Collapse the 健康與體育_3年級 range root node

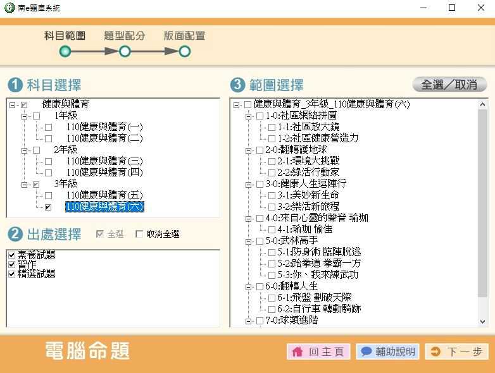tap(236, 105)
